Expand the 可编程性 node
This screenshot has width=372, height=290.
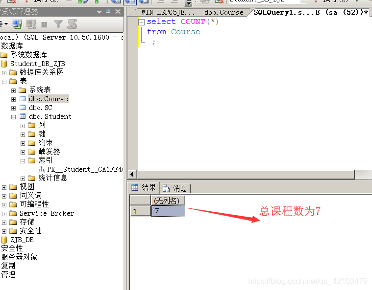click(4, 205)
